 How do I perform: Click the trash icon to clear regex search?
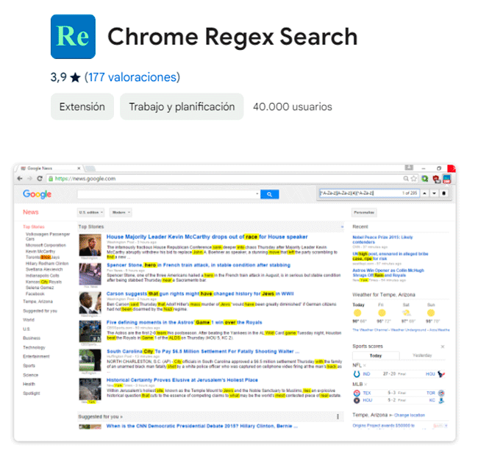coord(444,193)
